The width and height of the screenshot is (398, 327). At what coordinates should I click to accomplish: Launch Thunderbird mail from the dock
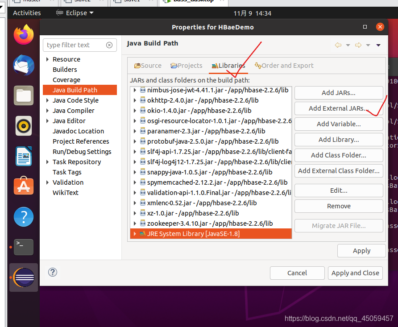tap(24, 65)
